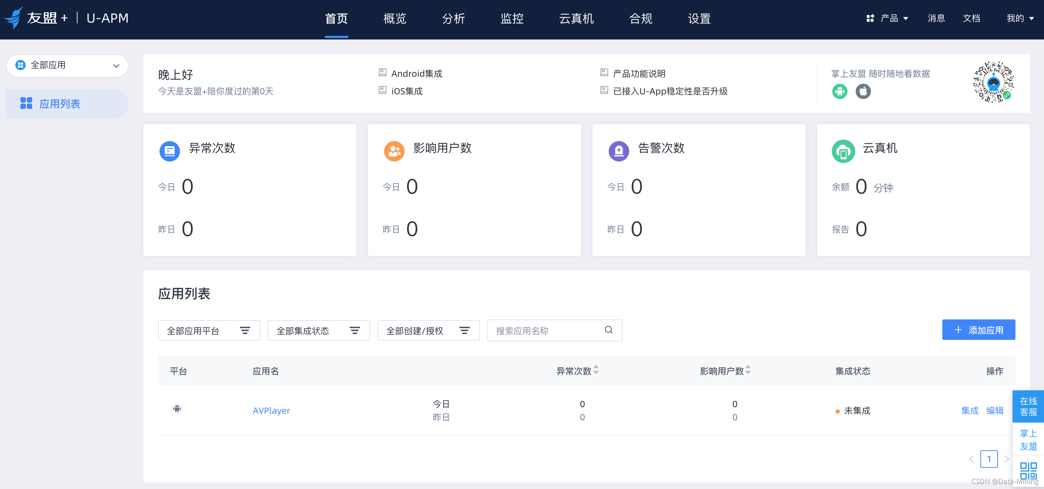
Task: Switch to the 监控 nav tab
Action: (x=511, y=19)
